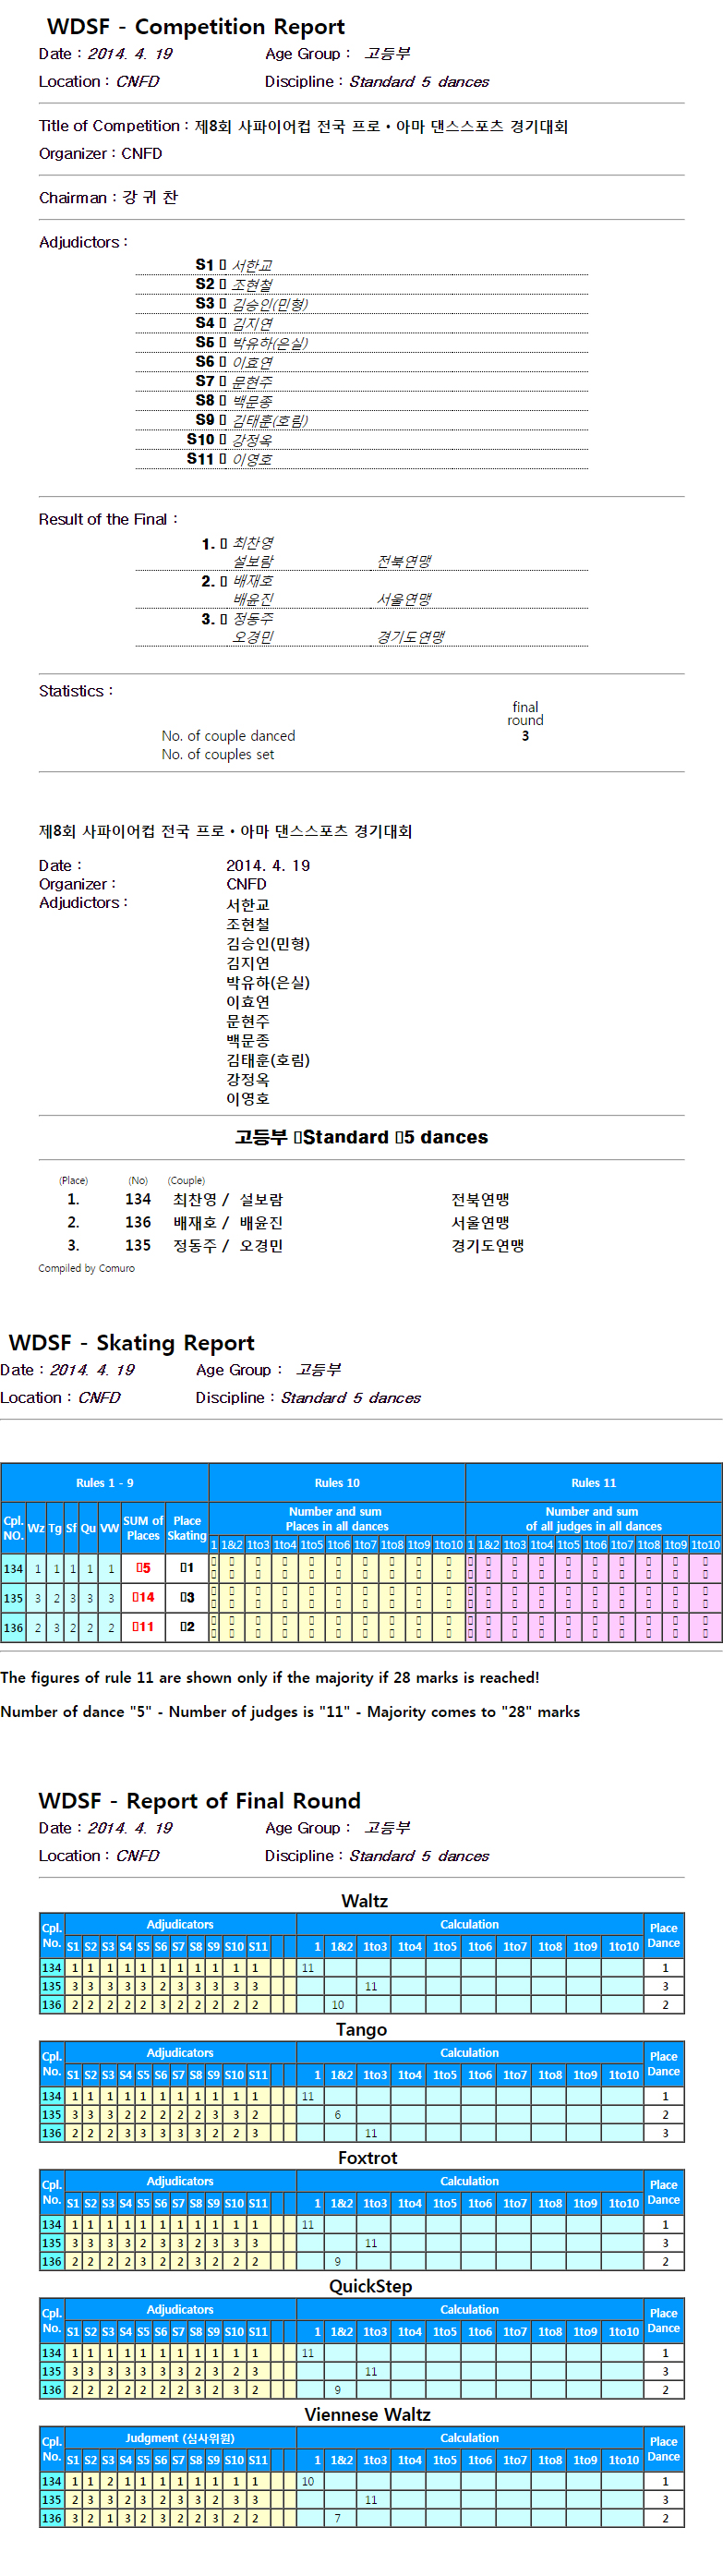Click the "Rules 11" table header
This screenshot has height=2576, width=723.
click(594, 1484)
